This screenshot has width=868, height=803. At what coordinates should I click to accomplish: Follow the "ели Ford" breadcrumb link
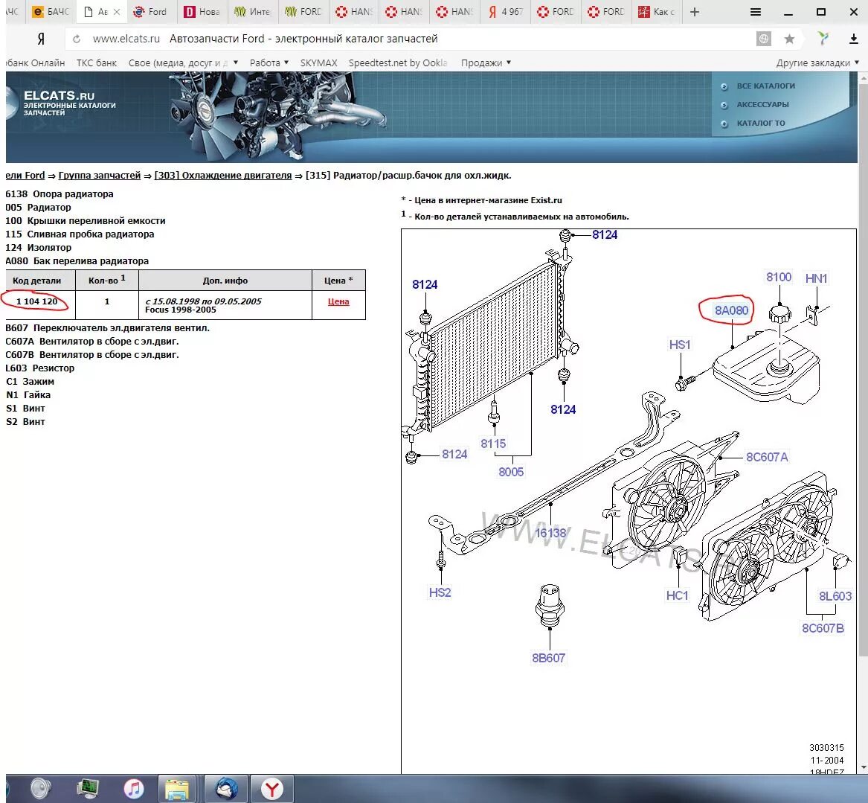click(x=25, y=176)
